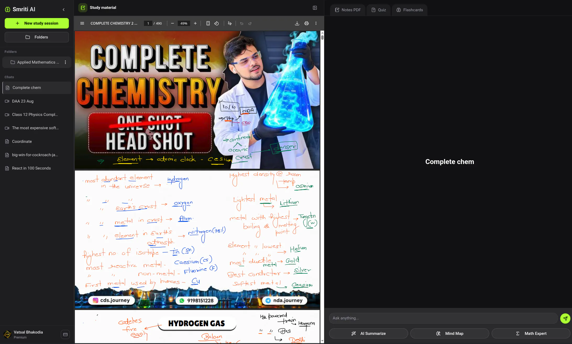Start a New study session
Viewport: 572px width, 344px height.
pos(37,23)
